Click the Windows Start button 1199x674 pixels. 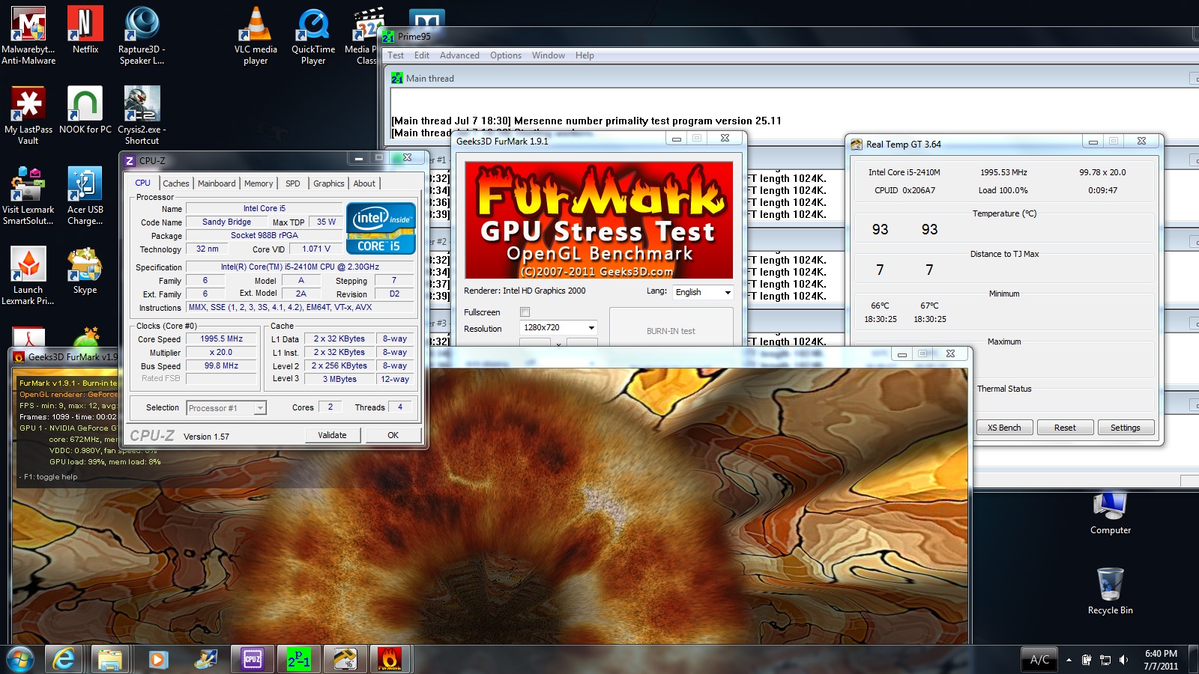click(19, 659)
